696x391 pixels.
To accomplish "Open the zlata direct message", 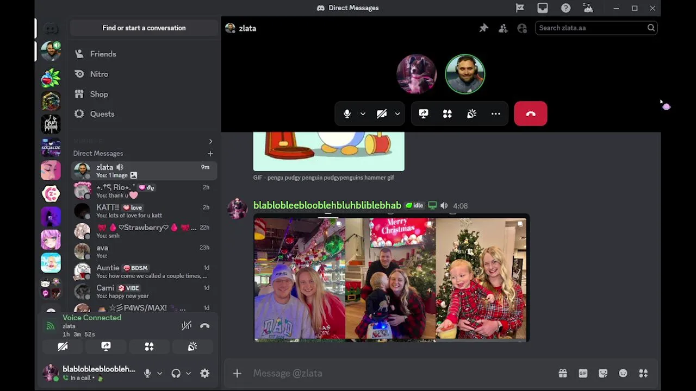I will click(144, 171).
